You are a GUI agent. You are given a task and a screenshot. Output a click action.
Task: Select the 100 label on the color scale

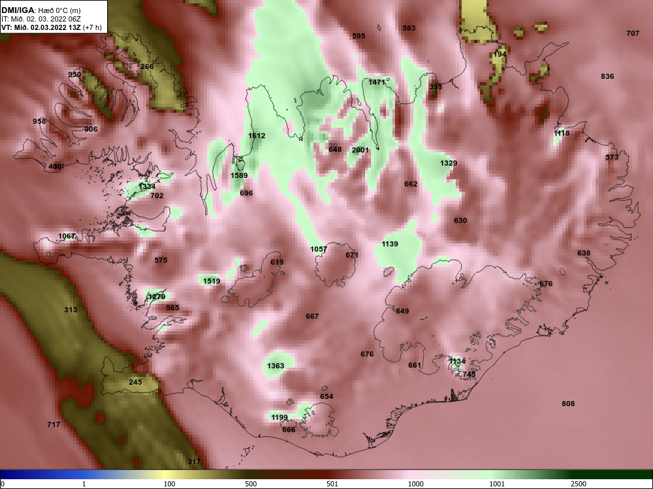click(x=169, y=484)
